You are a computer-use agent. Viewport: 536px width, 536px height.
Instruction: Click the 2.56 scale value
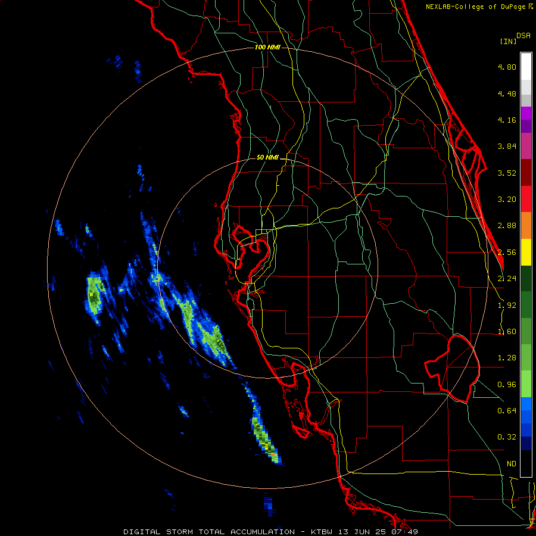point(507,253)
